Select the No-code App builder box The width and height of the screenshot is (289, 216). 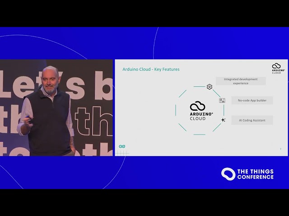tap(252, 100)
